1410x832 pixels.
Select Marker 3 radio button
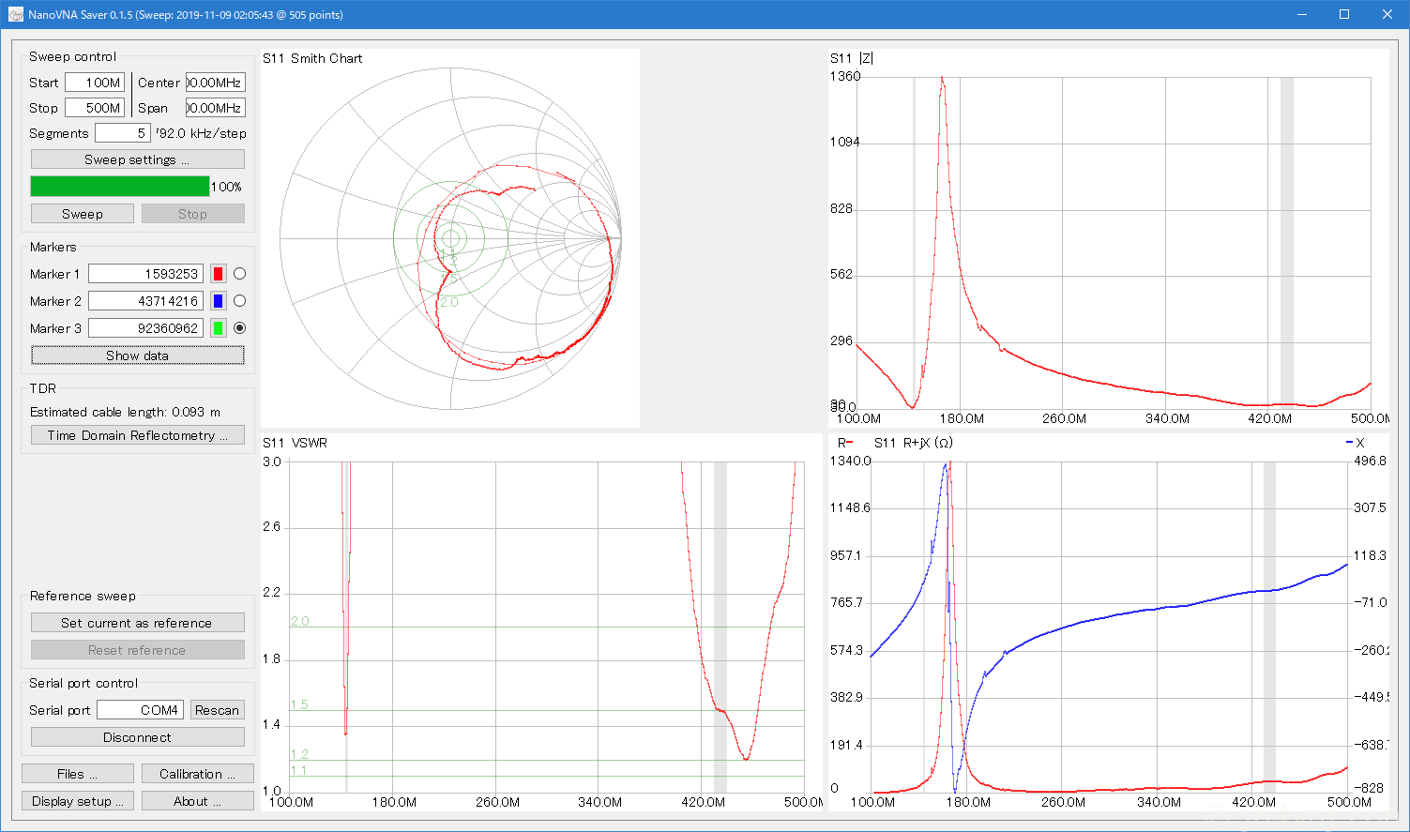pos(240,328)
